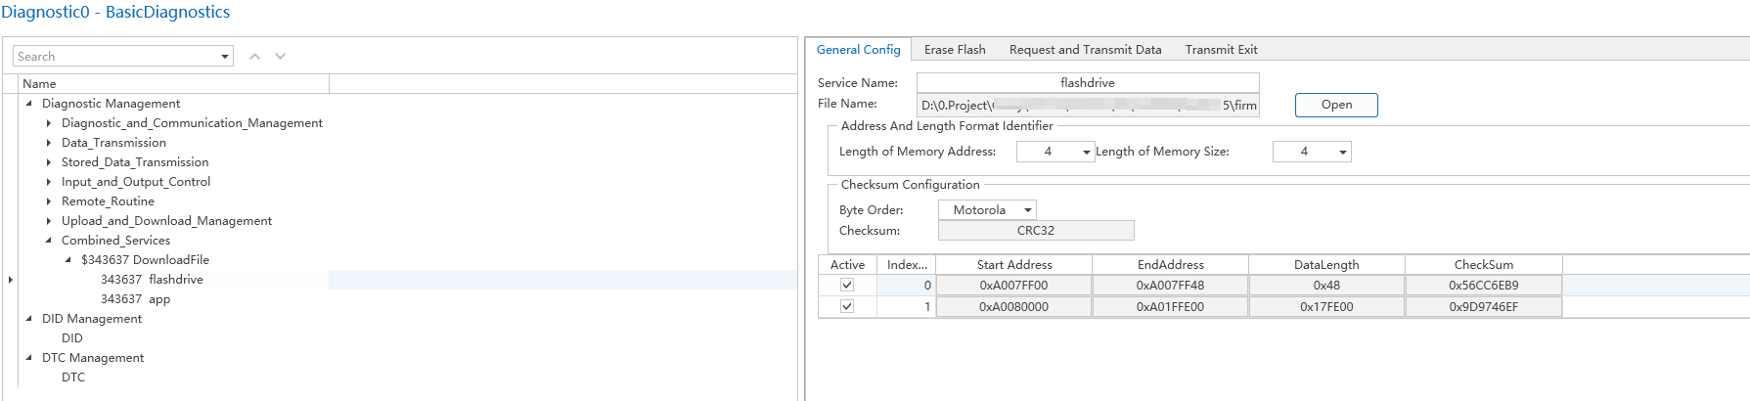Select the 343637 app tree item
Screen dimensions: 1750x401
tap(136, 299)
